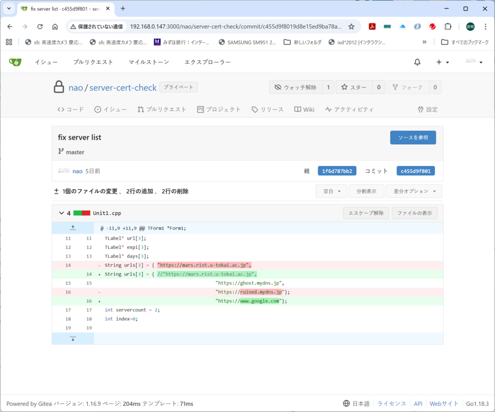Open the create new plus dropdown menu

click(442, 62)
